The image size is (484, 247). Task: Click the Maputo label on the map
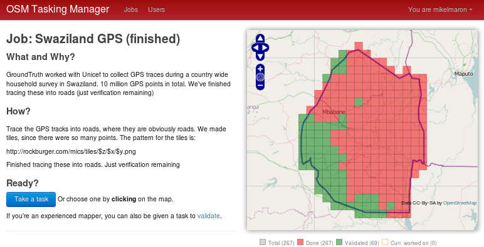pyautogui.click(x=464, y=74)
